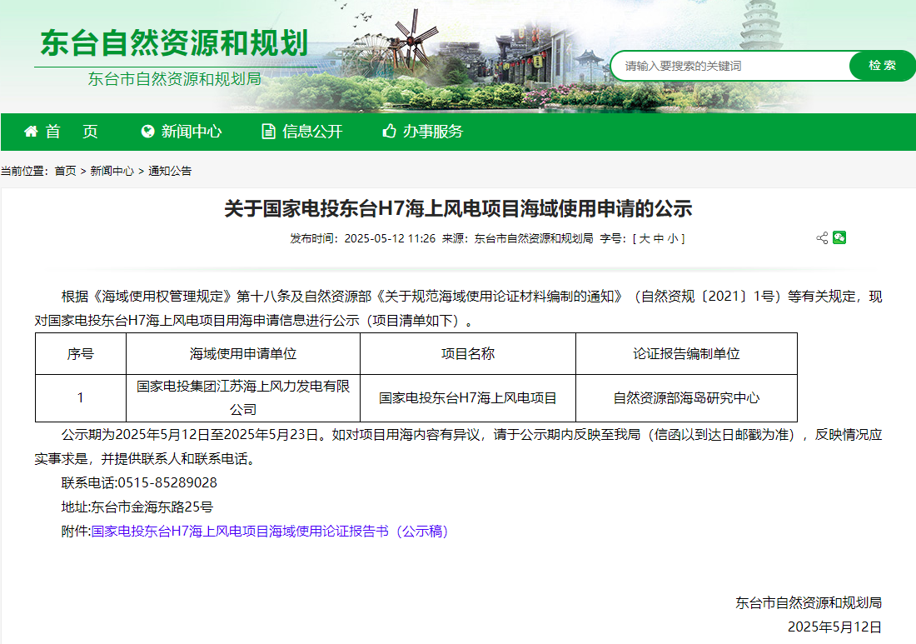Click the 国家电投东台H7海上风电项目 table cell
Screen dimensions: 916x644
pos(467,398)
